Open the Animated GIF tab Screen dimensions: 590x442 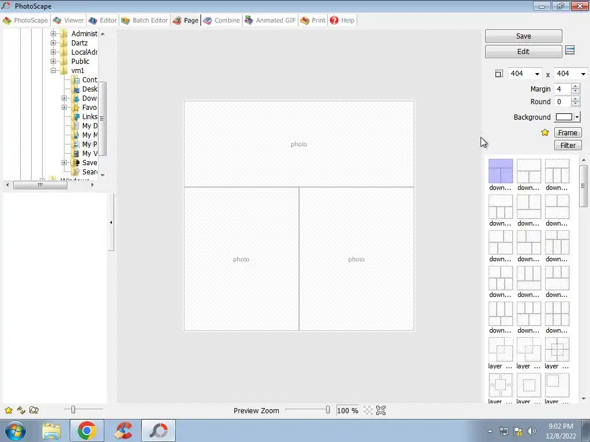(x=270, y=20)
